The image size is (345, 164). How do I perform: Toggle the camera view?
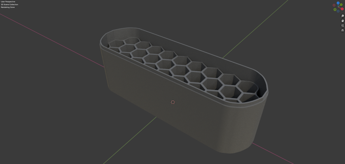point(343,25)
